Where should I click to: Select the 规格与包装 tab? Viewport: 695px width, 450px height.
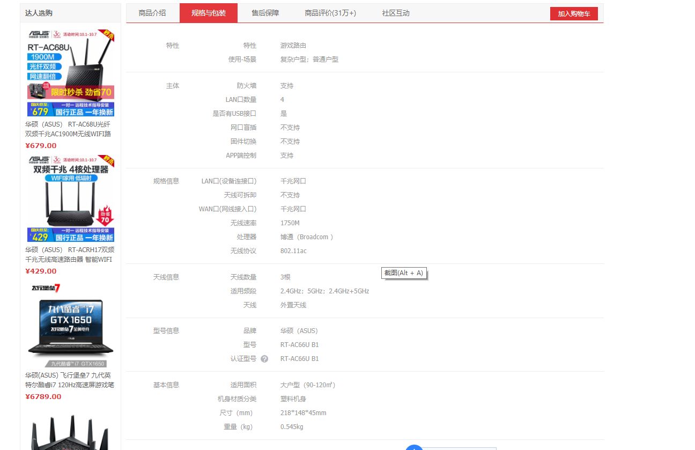point(209,13)
